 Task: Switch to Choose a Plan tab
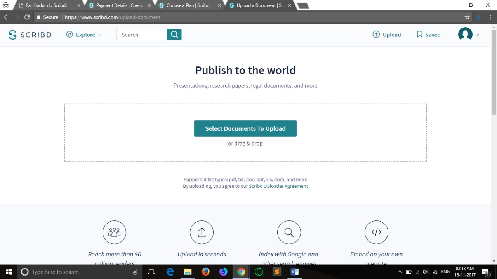(x=188, y=5)
